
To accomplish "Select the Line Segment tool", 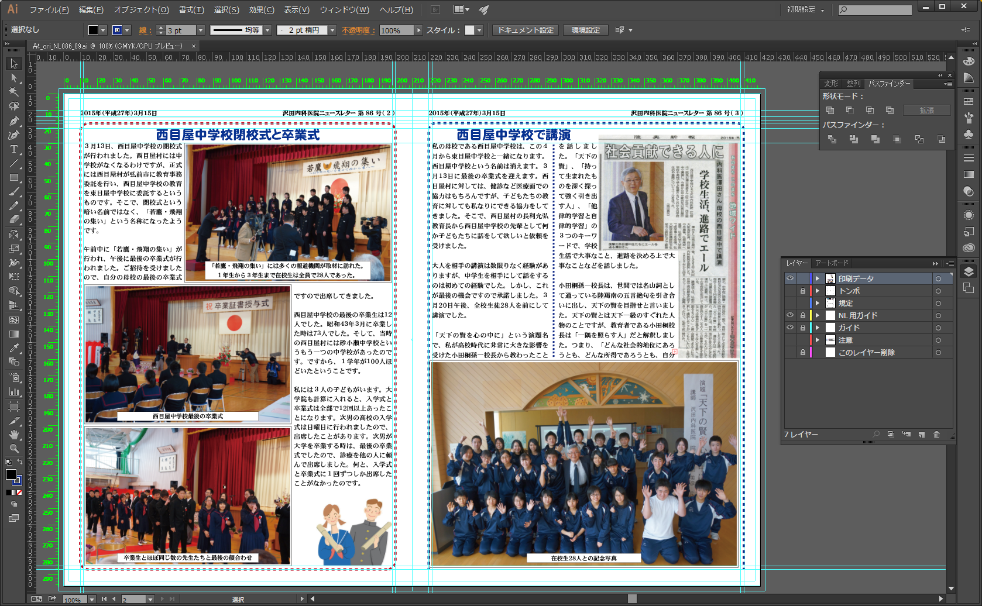I will 14,163.
